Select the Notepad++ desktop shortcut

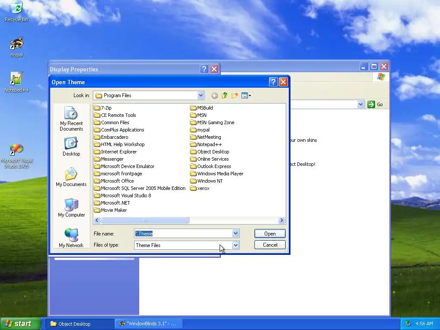coord(17,82)
